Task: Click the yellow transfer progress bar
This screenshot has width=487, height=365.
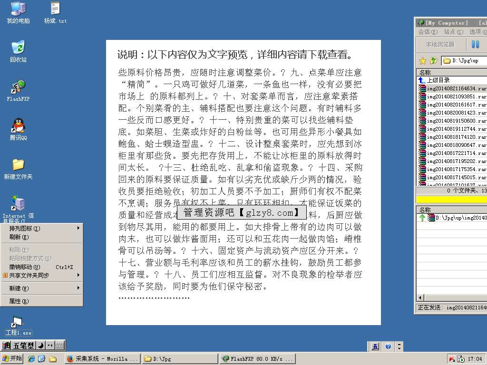Action: coord(452,199)
